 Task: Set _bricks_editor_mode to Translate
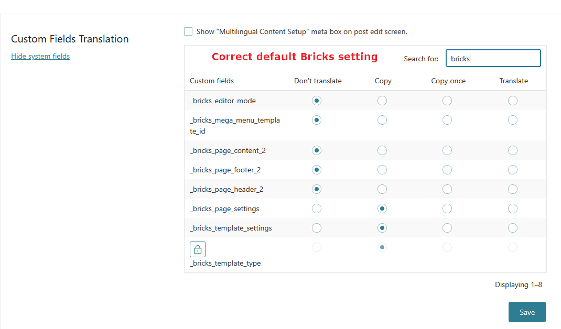513,101
